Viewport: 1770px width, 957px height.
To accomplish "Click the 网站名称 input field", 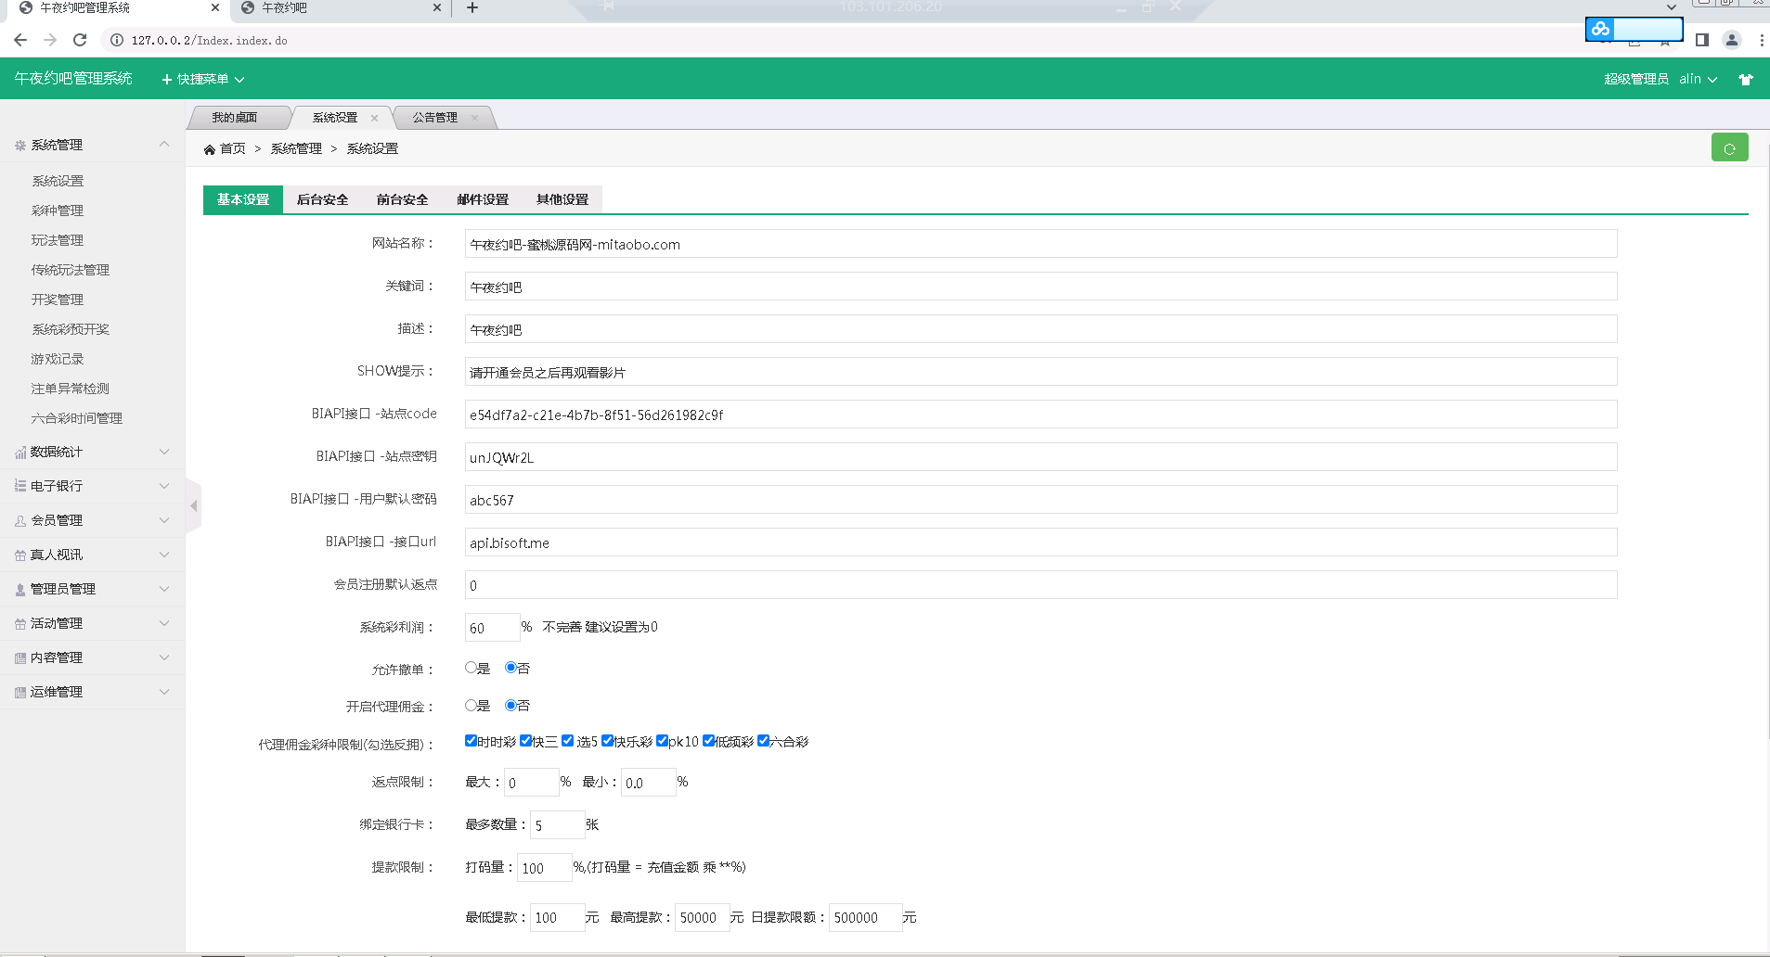I will 1040,244.
